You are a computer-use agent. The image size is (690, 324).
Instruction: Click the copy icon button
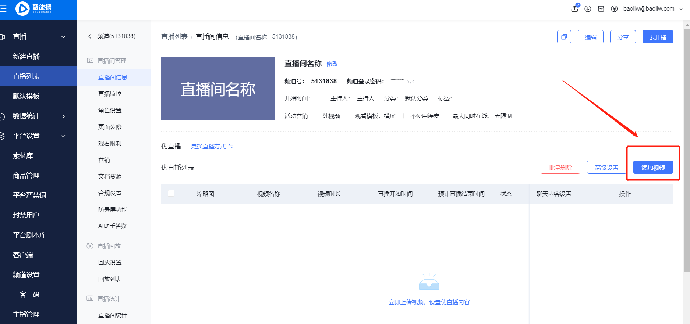pyautogui.click(x=564, y=37)
